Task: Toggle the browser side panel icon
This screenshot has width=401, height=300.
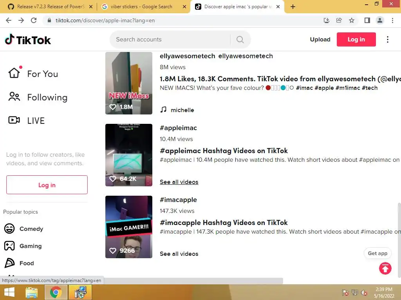Action: 367,20
